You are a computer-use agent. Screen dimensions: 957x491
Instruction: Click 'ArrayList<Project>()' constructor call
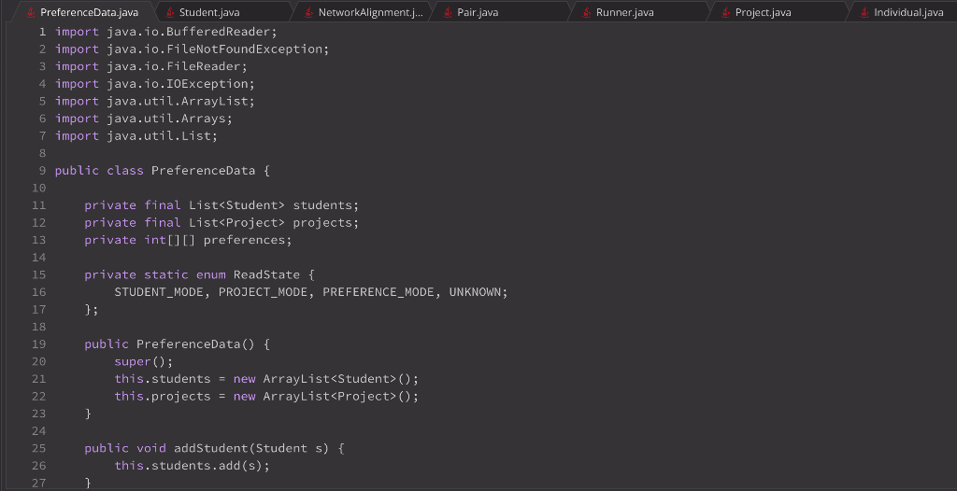(337, 397)
